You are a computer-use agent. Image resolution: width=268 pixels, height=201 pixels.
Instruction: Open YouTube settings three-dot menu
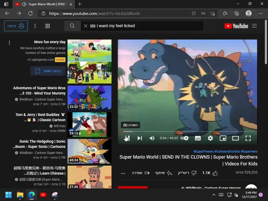click(x=35, y=26)
